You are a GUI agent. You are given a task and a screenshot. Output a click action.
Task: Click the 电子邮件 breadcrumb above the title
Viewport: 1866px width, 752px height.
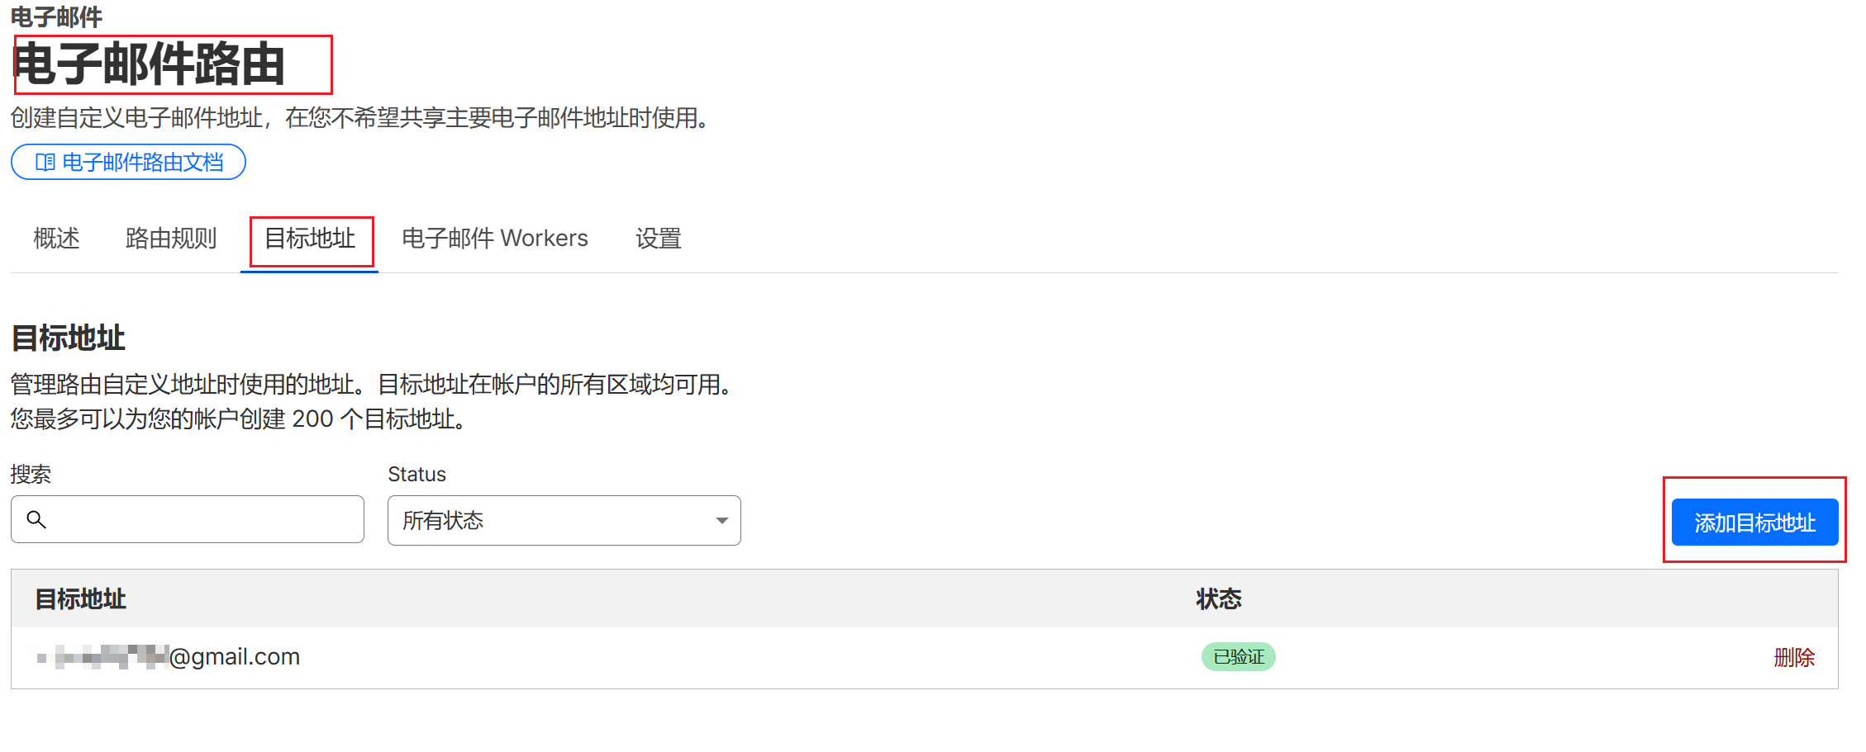pos(56,17)
